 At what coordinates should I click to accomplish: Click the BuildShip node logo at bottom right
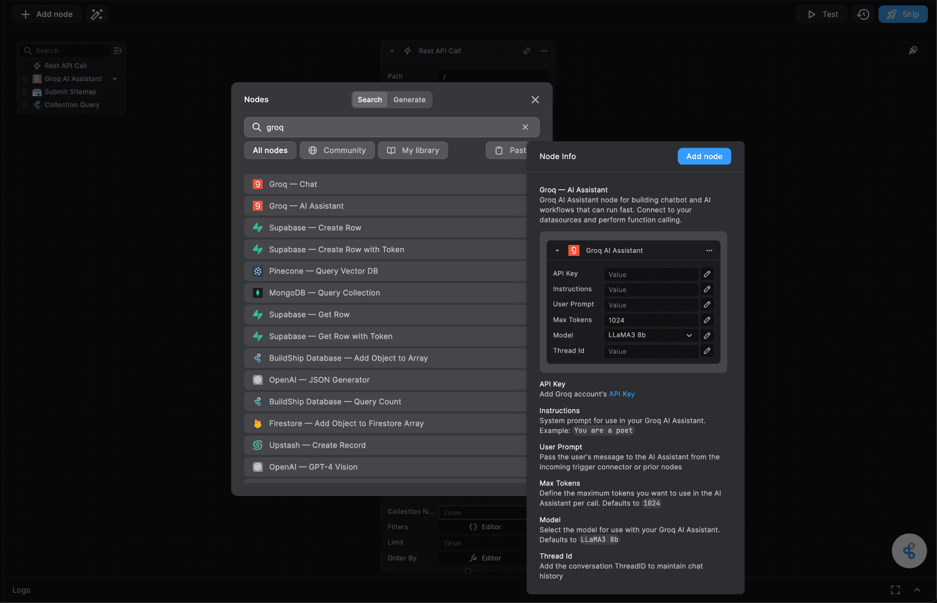tap(909, 550)
